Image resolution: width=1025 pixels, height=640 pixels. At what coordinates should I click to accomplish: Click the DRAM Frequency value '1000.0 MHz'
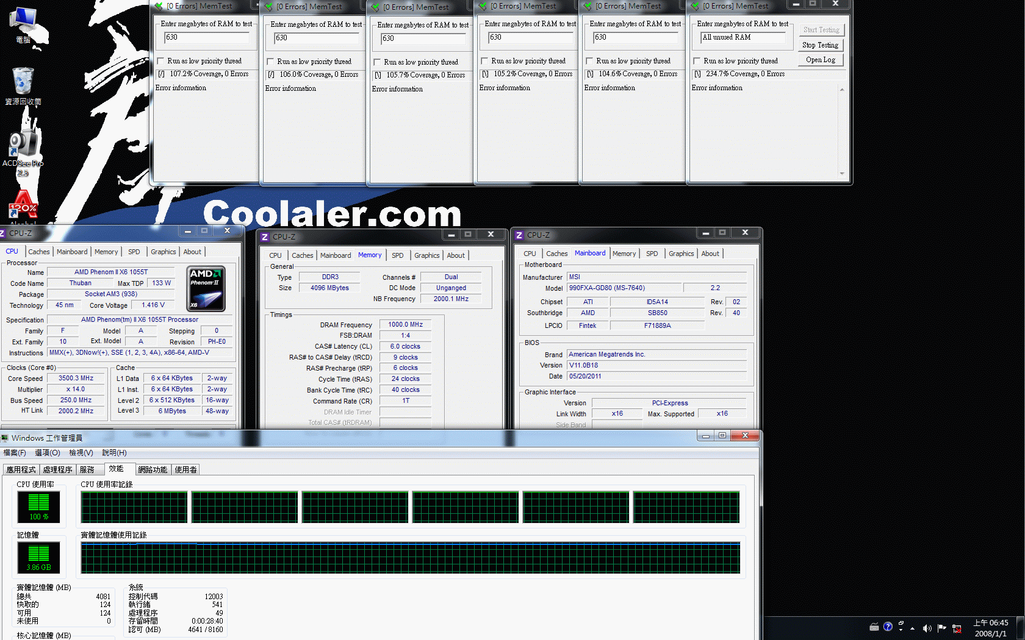pos(406,325)
